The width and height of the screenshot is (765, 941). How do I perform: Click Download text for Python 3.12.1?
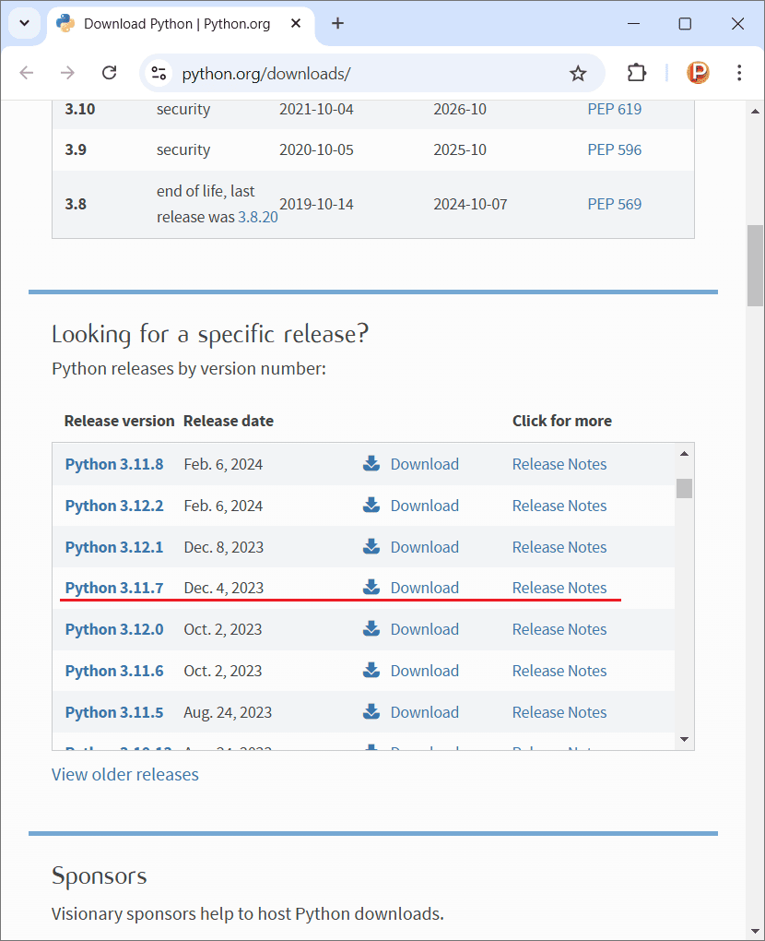(x=425, y=547)
